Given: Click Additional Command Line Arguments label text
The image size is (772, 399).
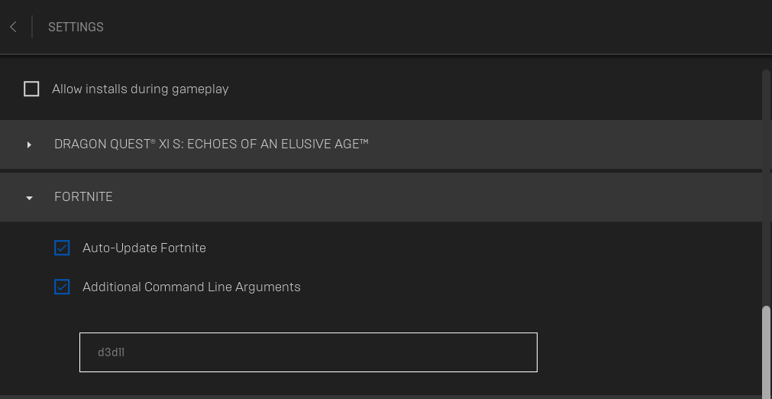Looking at the screenshot, I should (191, 287).
